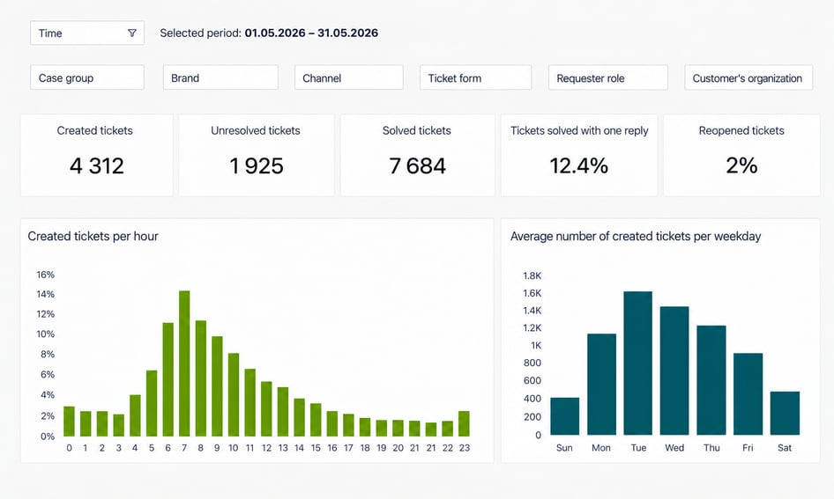
Task: Select the green bar for hour 3
Action: tap(119, 425)
